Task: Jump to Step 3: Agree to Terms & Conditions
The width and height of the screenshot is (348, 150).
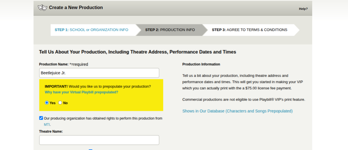Action: [x=249, y=30]
